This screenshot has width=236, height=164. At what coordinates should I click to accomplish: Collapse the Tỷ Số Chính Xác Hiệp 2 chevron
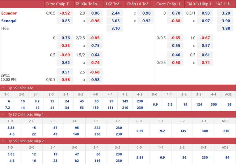click(3, 141)
